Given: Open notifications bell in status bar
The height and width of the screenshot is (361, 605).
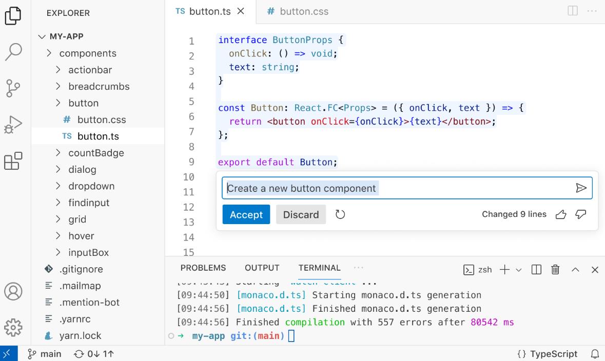Looking at the screenshot, I should pos(595,354).
